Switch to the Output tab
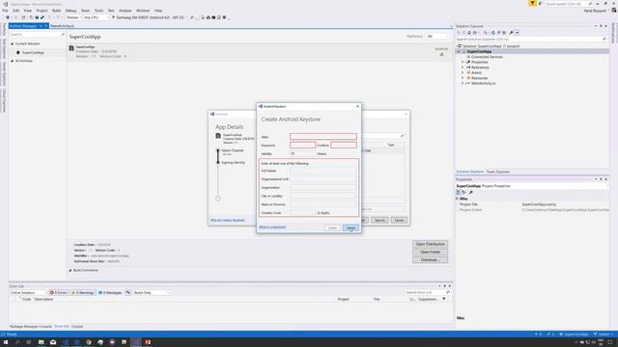This screenshot has width=618, height=347. tap(77, 327)
